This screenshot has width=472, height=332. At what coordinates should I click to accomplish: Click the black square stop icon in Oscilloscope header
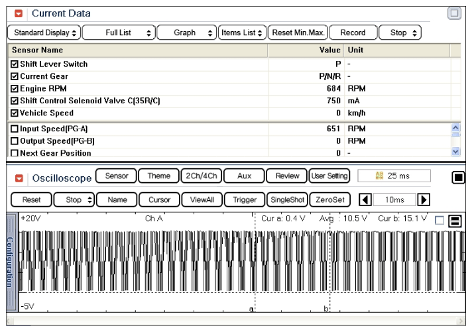coord(458,178)
